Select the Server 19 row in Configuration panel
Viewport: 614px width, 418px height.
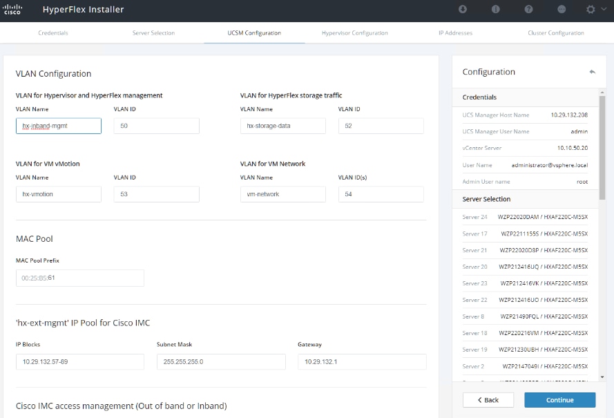[525, 350]
